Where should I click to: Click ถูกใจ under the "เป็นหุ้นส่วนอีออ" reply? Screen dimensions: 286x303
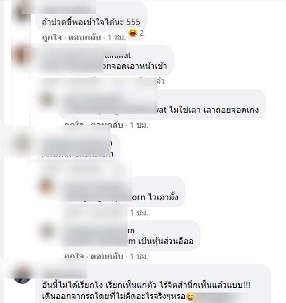[x=74, y=256]
